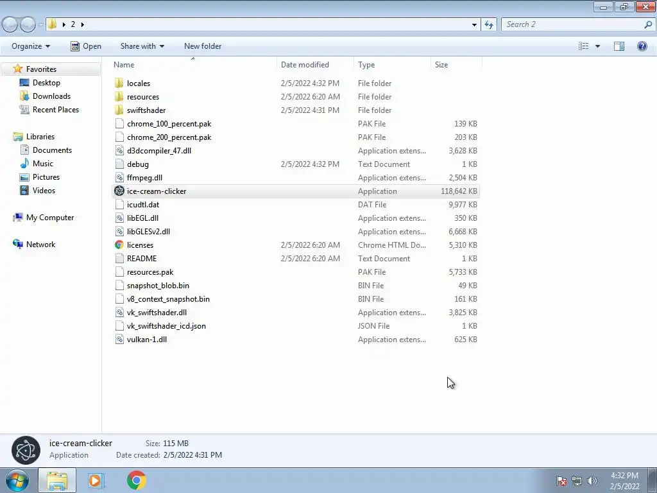Click the Windows Start button
This screenshot has width=657, height=493.
(x=17, y=480)
